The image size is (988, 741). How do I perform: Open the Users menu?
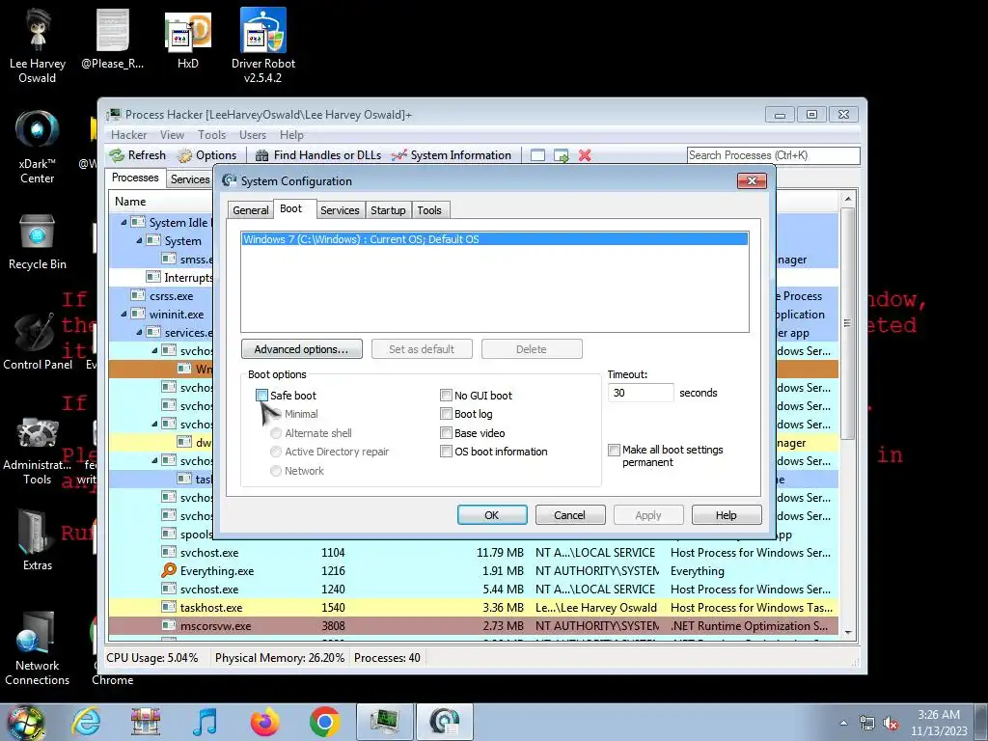(253, 135)
